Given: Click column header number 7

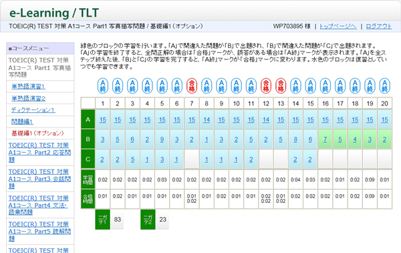Looking at the screenshot, I should (x=192, y=103).
